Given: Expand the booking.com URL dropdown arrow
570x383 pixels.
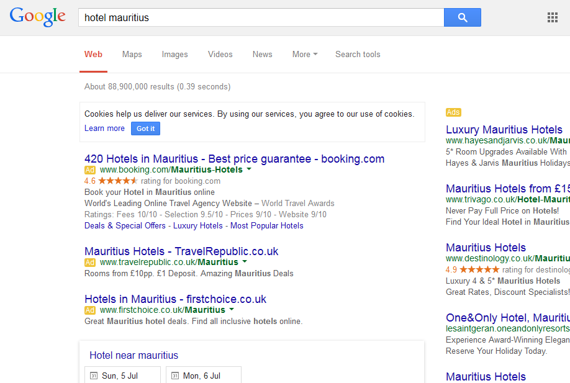Looking at the screenshot, I should tap(249, 169).
